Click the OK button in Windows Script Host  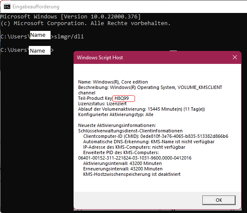pyautogui.click(x=219, y=200)
